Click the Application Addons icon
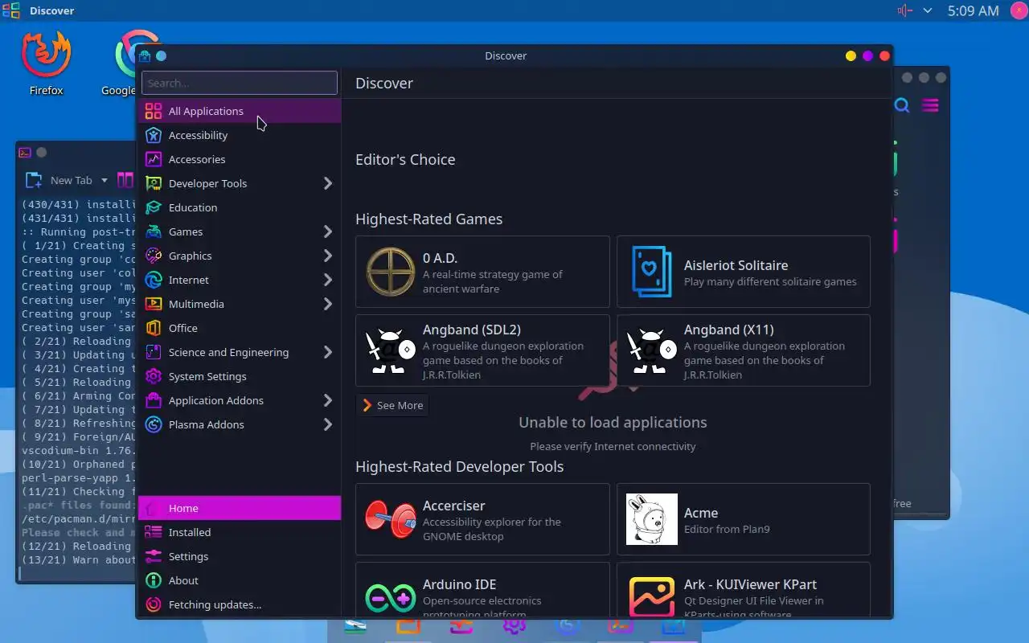 click(x=154, y=400)
